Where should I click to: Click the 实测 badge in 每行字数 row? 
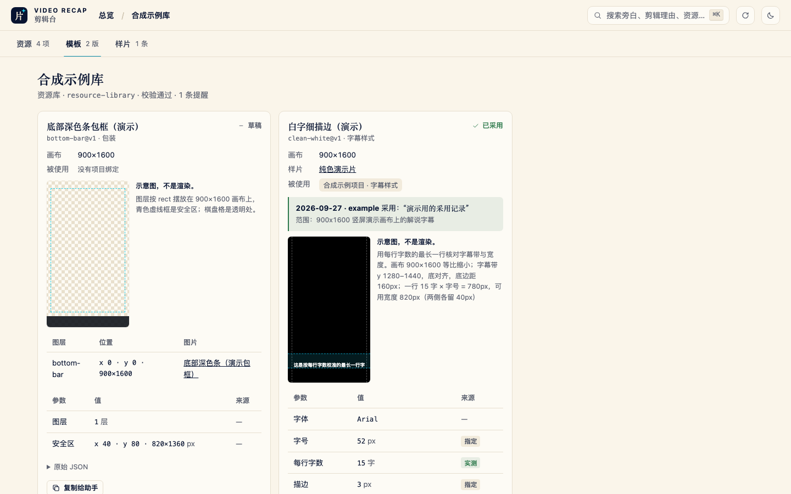click(471, 463)
